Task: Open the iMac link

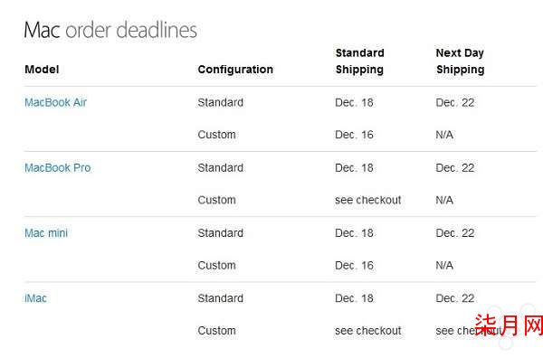Action: pyautogui.click(x=35, y=298)
